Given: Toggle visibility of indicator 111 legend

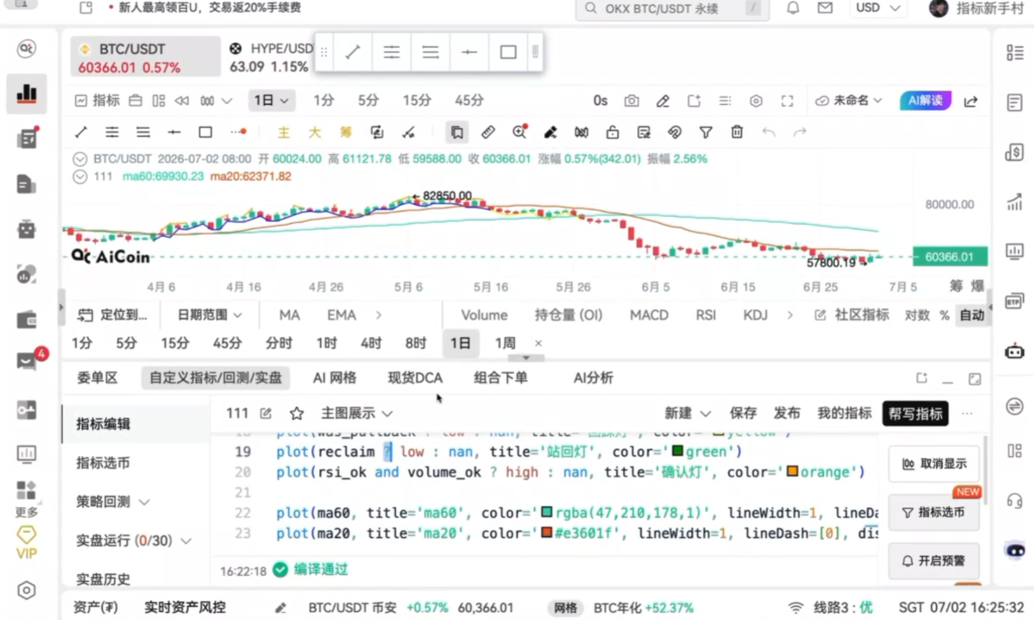Looking at the screenshot, I should 80,176.
